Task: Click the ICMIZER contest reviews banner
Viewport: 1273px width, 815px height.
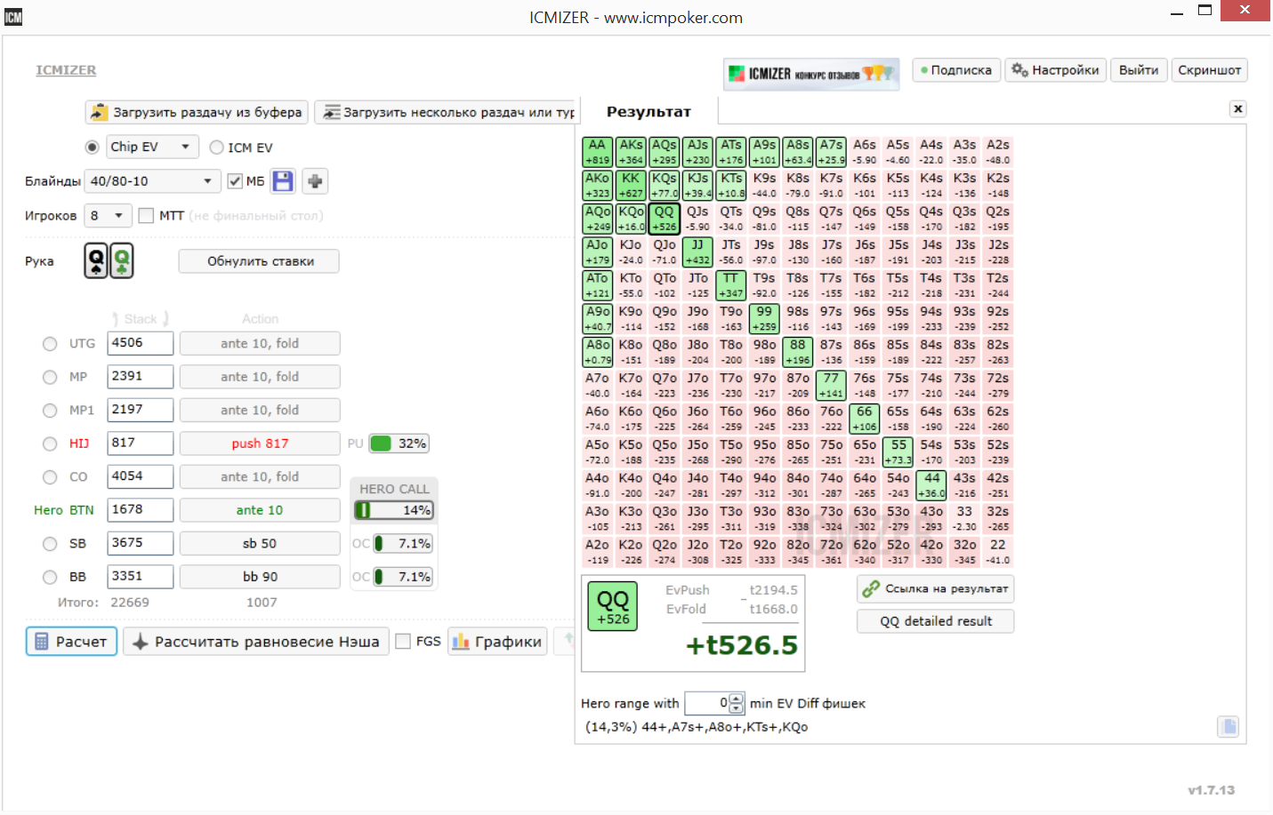Action: (x=811, y=74)
